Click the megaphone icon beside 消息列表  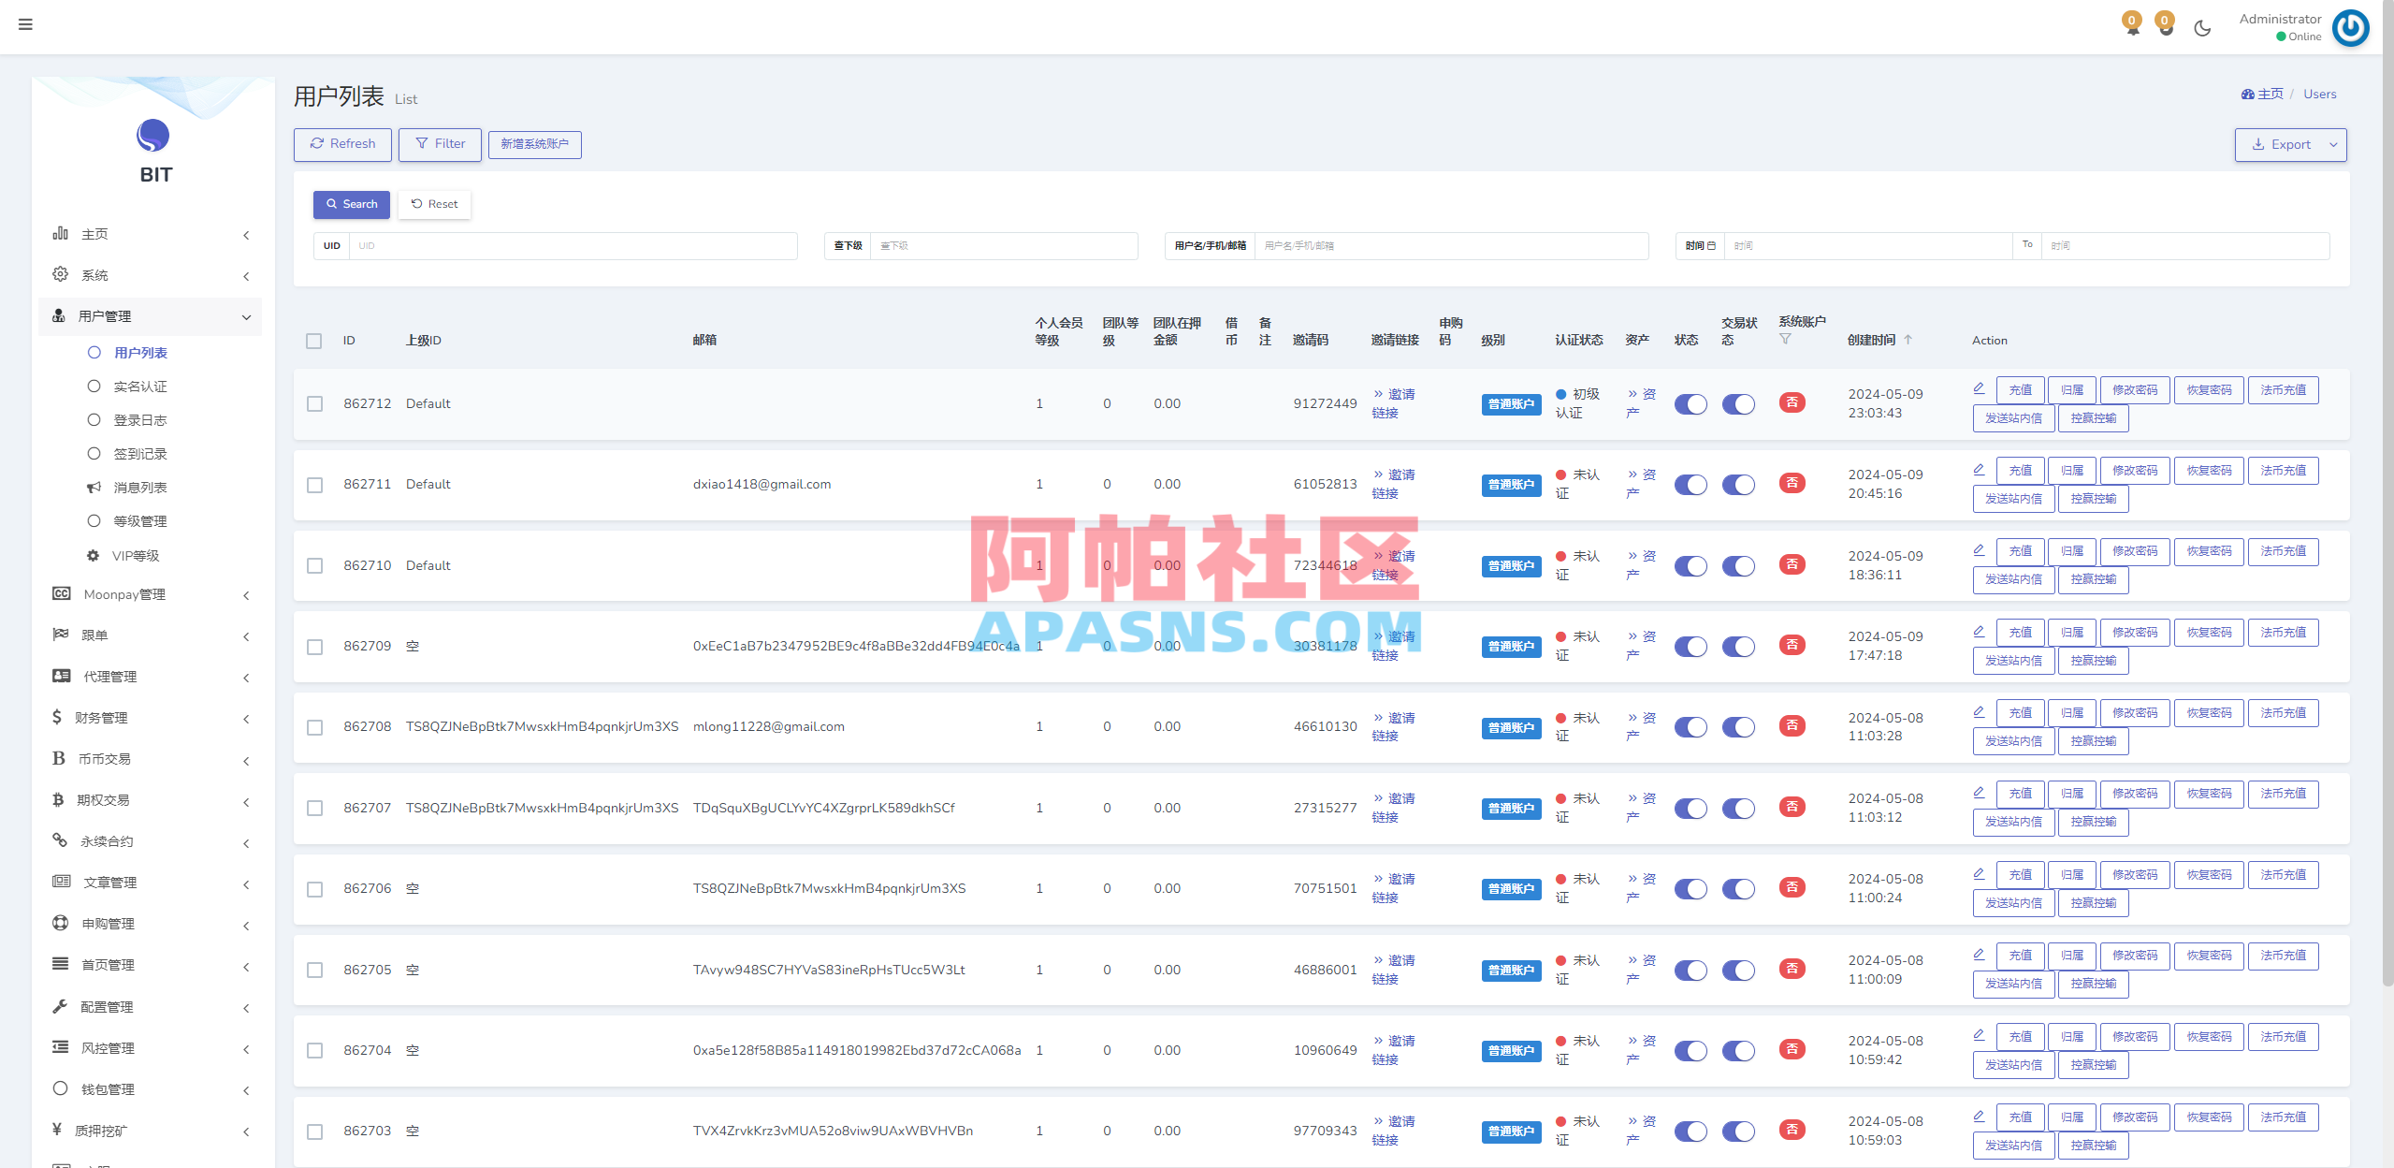pyautogui.click(x=94, y=487)
